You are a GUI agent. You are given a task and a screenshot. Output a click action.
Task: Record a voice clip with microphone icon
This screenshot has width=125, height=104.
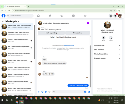point(39,92)
